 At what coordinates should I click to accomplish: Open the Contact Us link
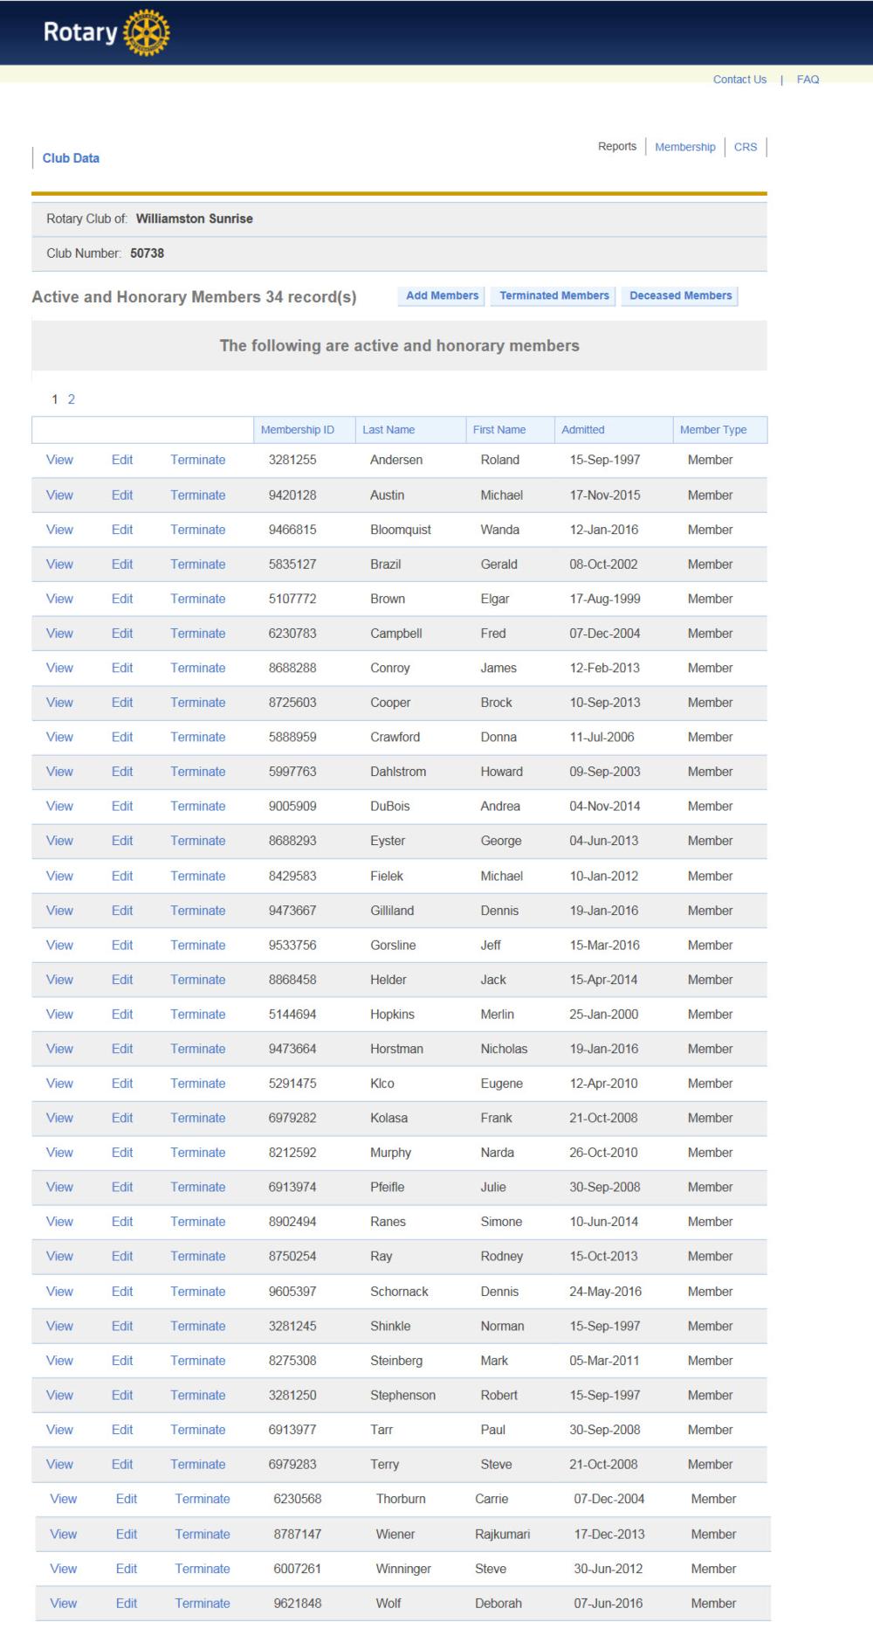[739, 80]
